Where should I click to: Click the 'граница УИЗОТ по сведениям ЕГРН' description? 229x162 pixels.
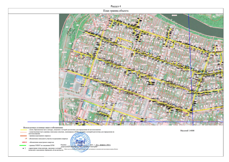coord(42,146)
